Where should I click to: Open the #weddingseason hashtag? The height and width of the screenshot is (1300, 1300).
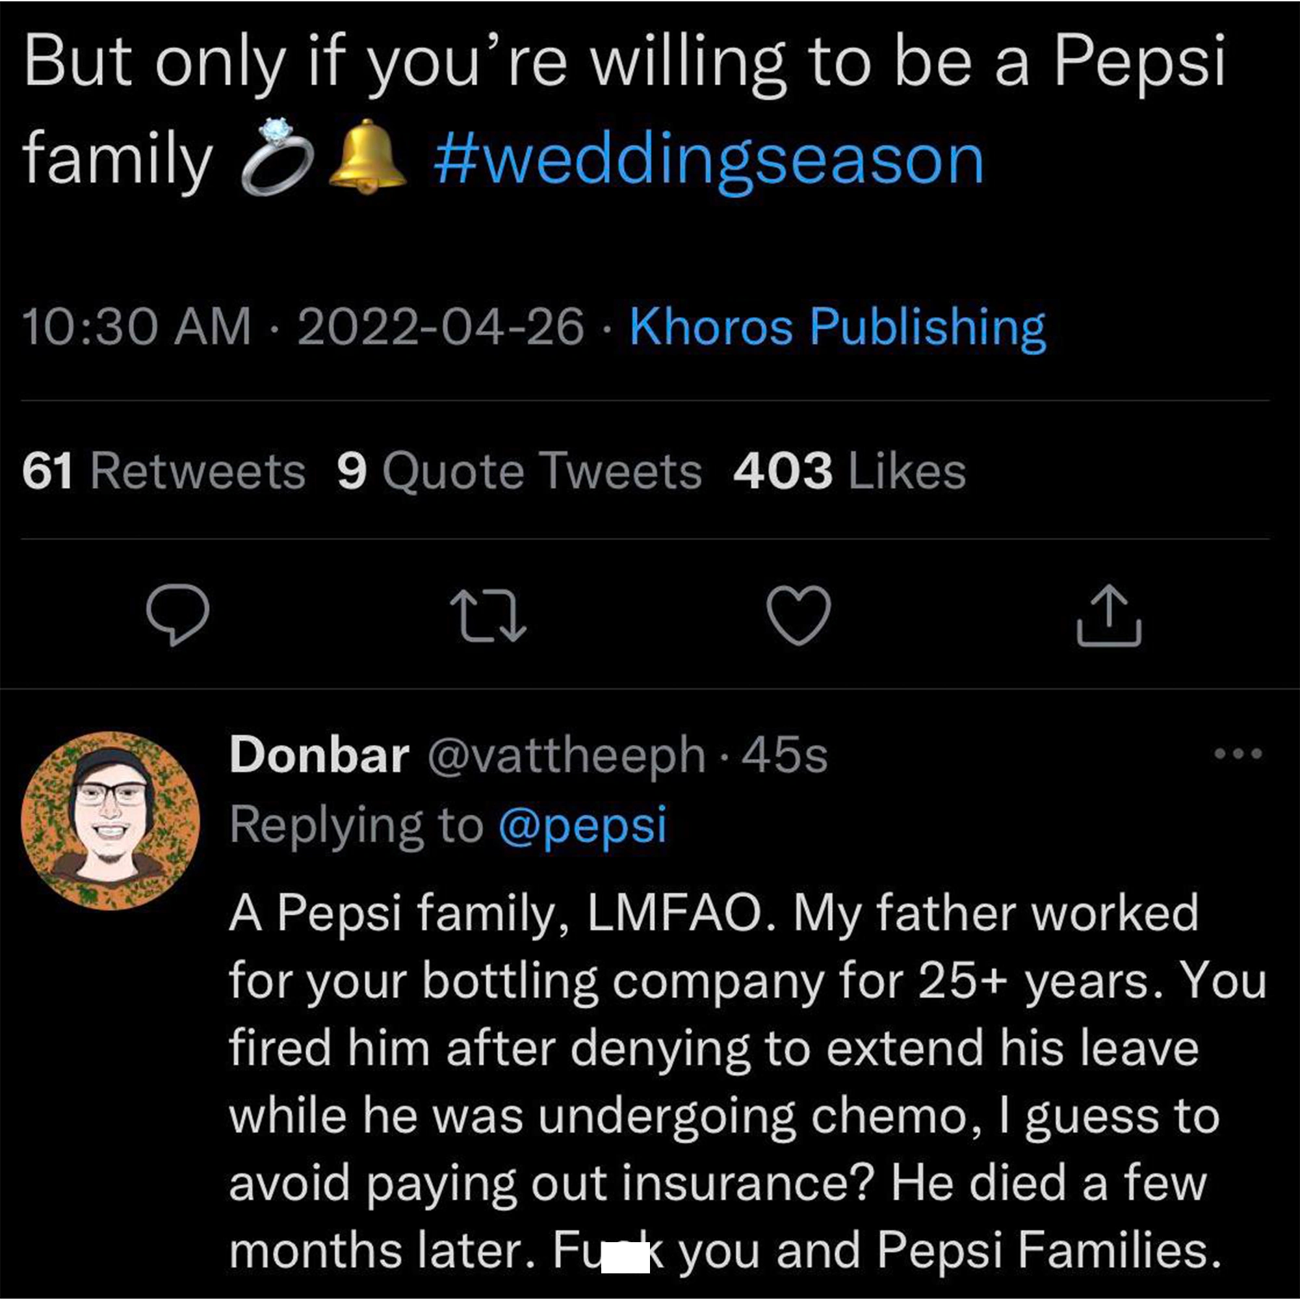click(708, 160)
